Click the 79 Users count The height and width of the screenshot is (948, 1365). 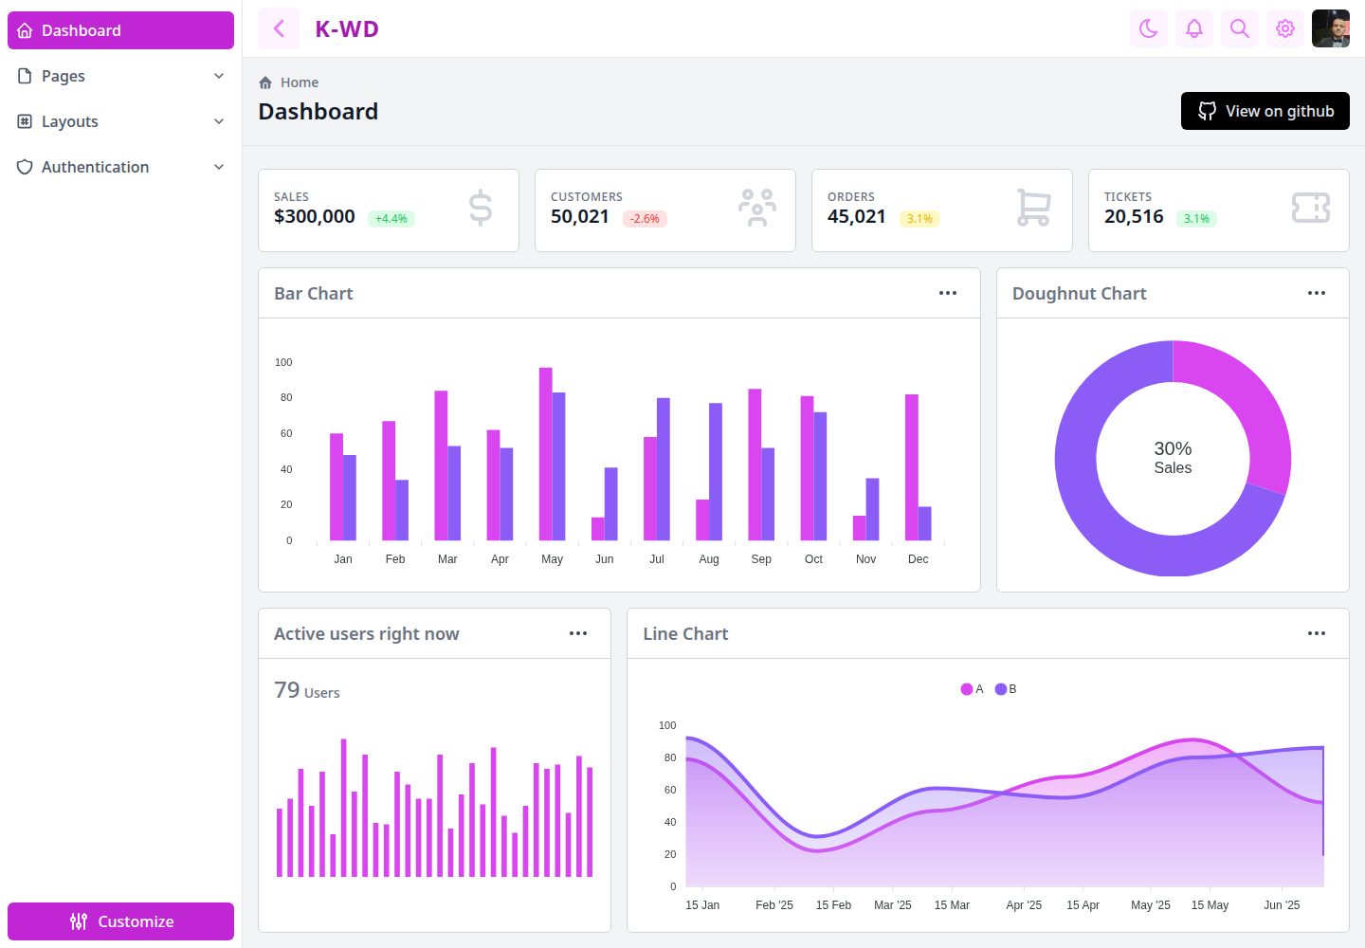[x=307, y=690]
